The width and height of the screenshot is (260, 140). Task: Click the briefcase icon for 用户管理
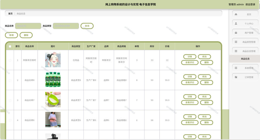pos(236,33)
